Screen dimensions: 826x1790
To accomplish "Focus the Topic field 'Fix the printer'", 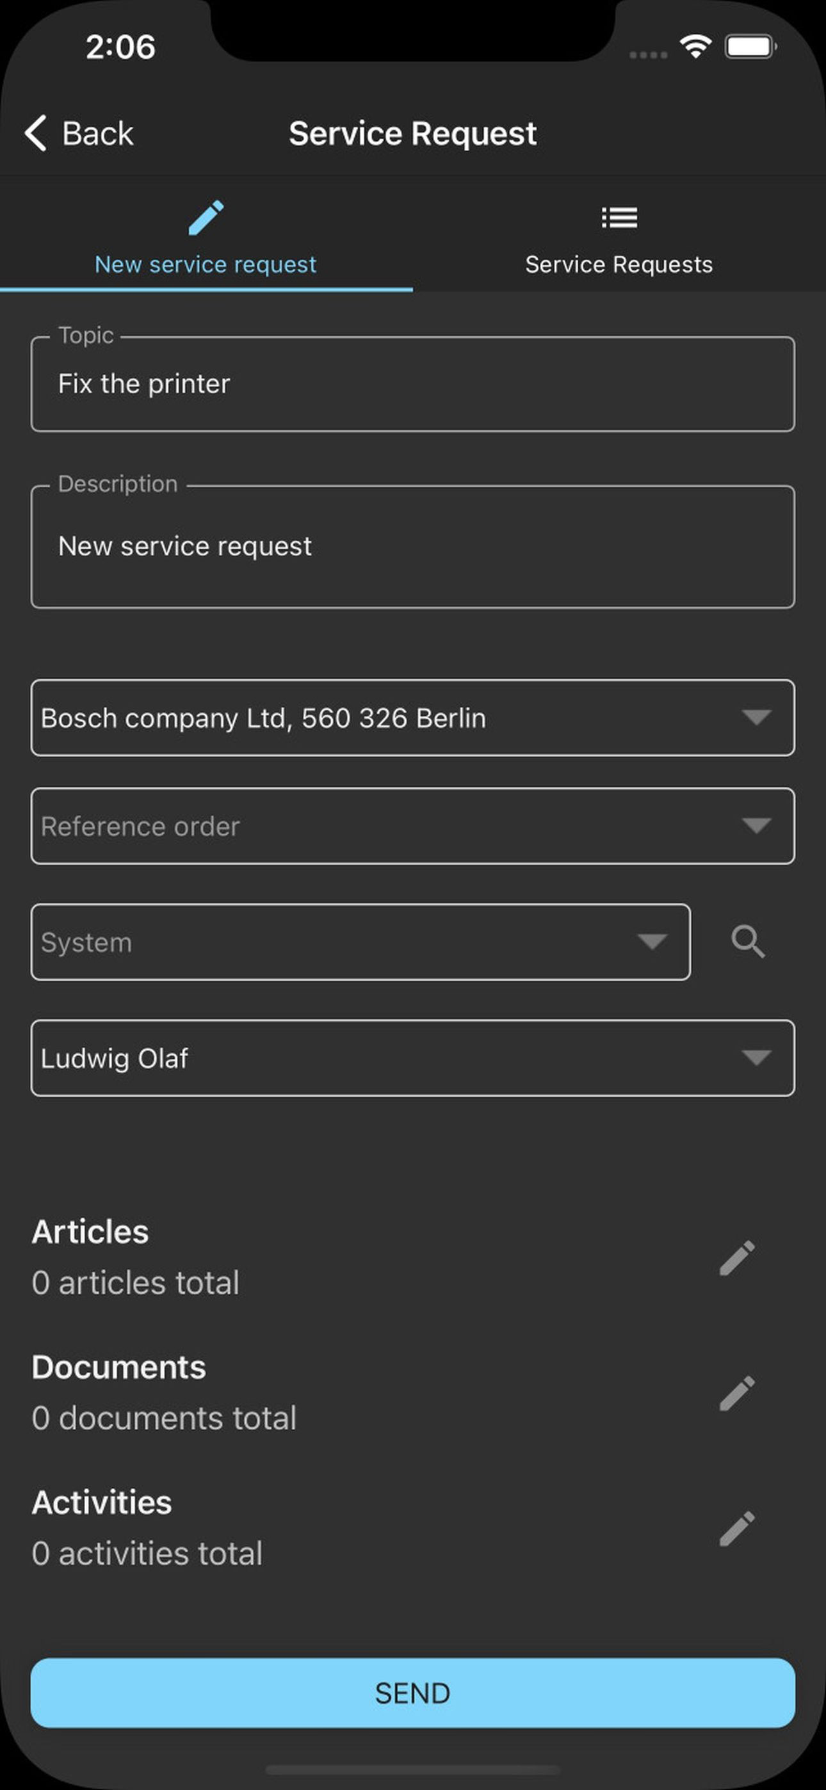I will 413,383.
